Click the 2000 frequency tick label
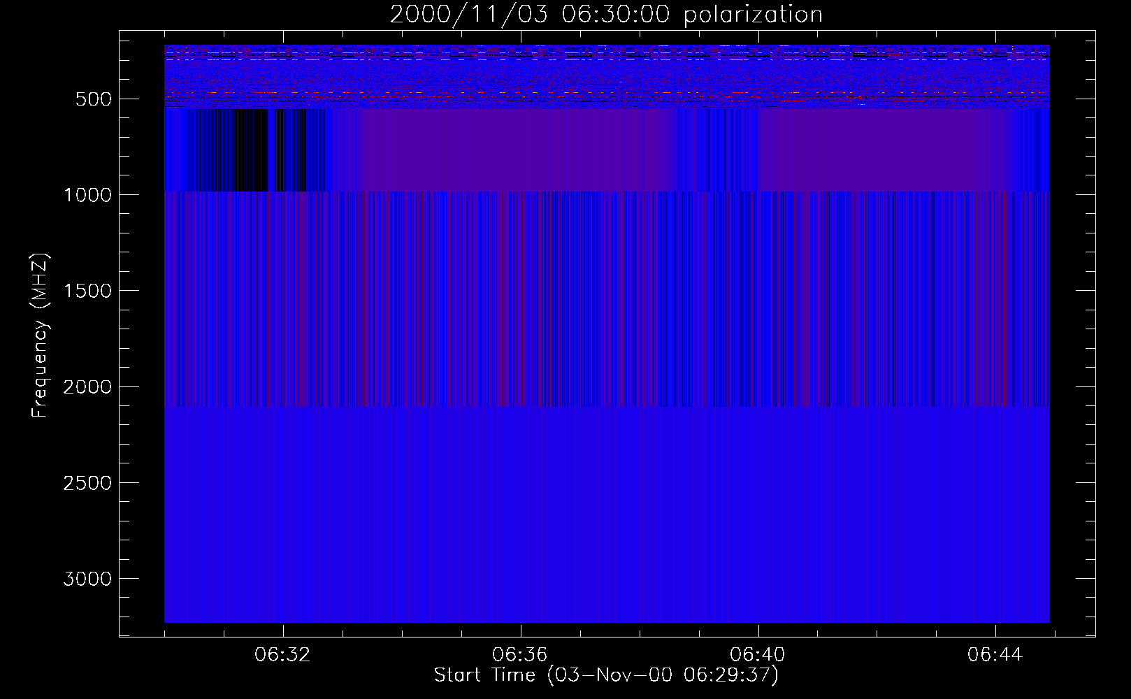 click(x=87, y=387)
